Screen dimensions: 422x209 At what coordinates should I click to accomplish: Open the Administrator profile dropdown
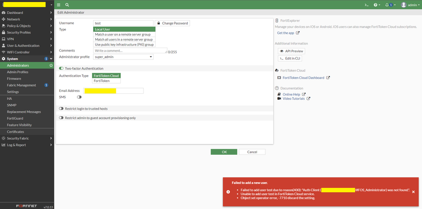coord(123,57)
